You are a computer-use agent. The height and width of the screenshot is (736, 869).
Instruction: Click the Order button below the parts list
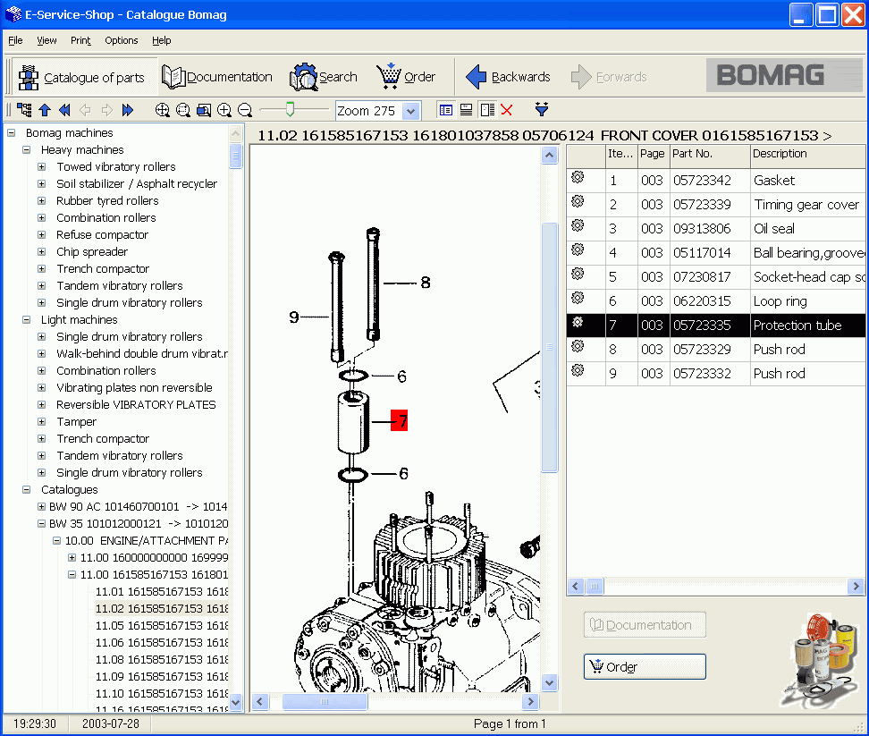click(645, 667)
